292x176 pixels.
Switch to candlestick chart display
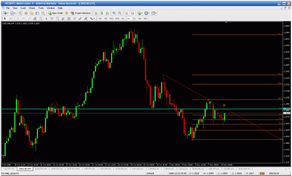click(102, 13)
